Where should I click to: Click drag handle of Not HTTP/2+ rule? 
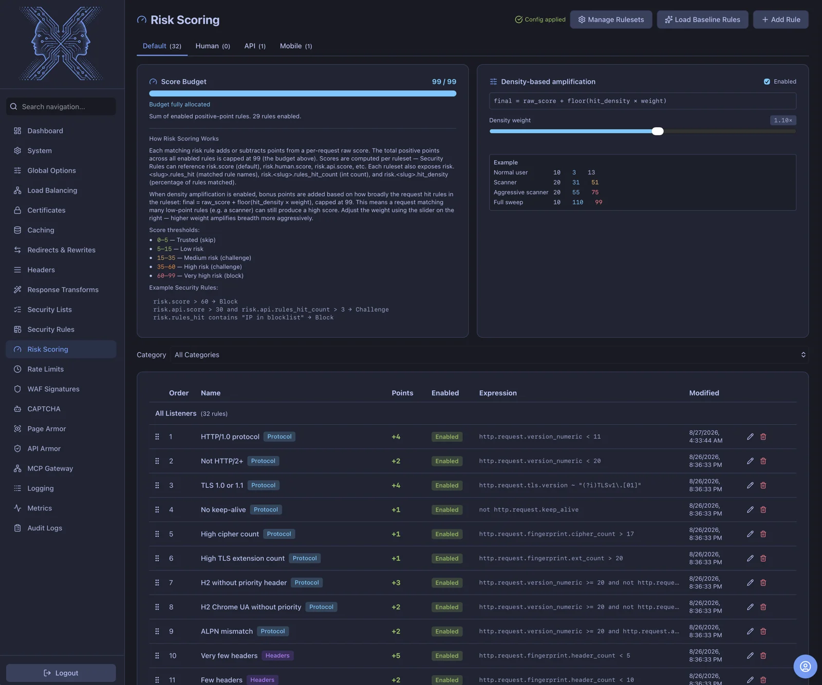coord(157,461)
